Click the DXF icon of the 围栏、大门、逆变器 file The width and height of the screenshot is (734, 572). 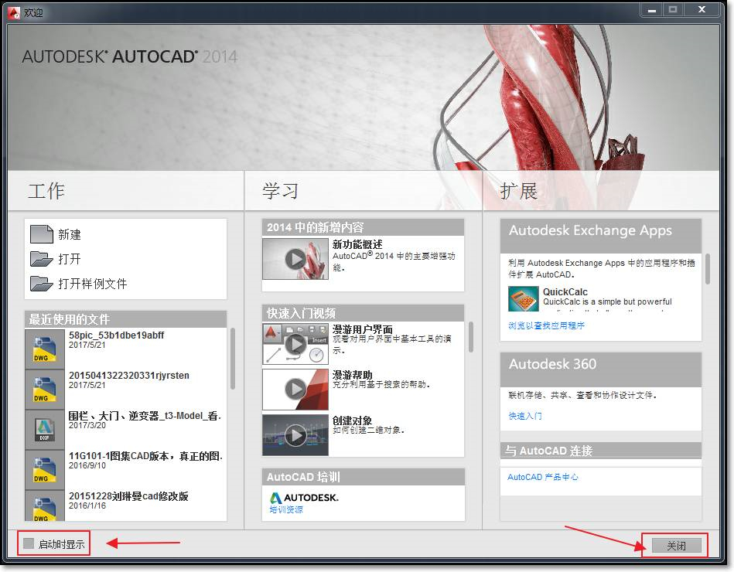pos(44,429)
